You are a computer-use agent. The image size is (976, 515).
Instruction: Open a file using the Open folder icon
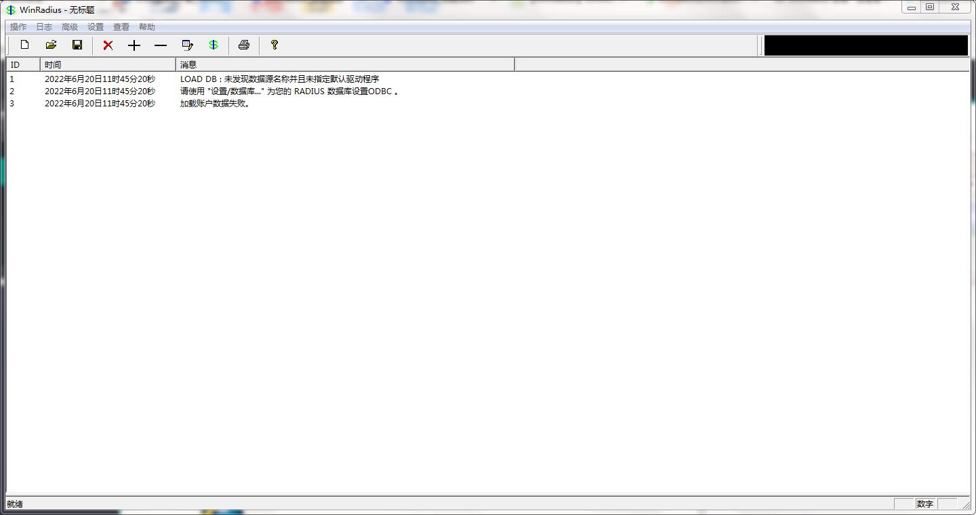[x=51, y=45]
